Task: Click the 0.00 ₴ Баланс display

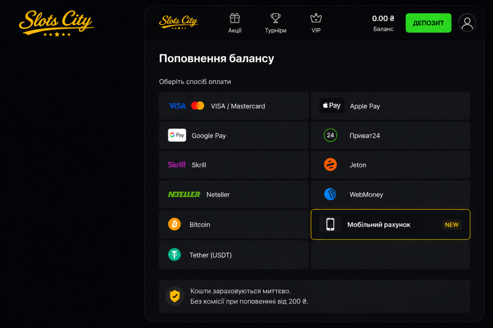Action: [383, 23]
